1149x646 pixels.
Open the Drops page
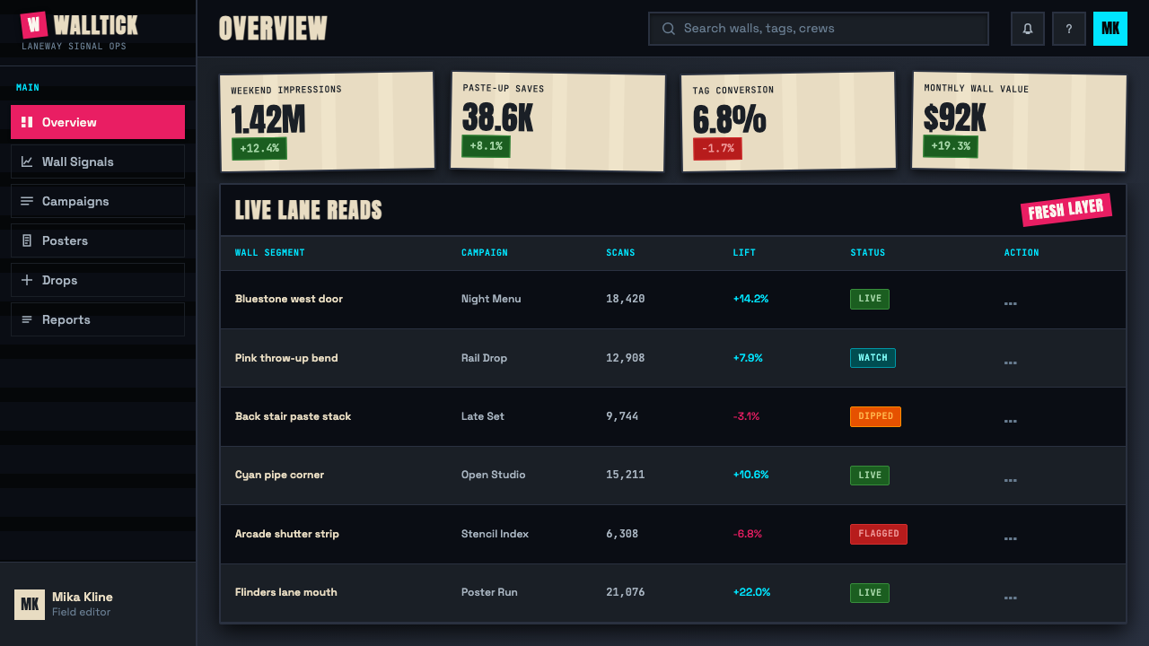pyautogui.click(x=98, y=280)
